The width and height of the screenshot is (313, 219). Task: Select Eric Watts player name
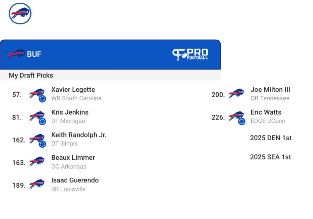click(266, 112)
